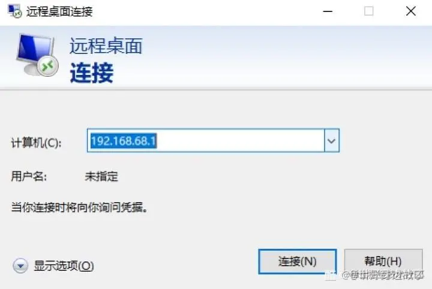
Task: Open help with the 帮助(H) button
Action: pos(383,261)
